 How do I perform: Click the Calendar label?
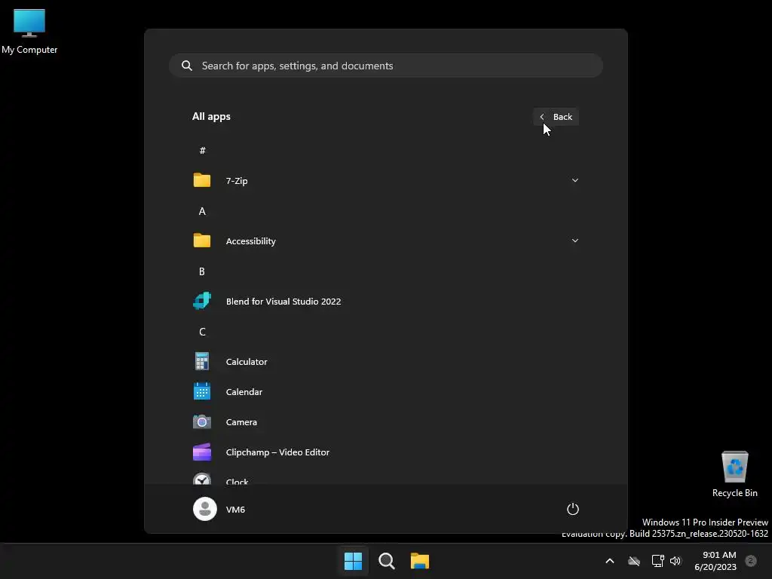244,392
